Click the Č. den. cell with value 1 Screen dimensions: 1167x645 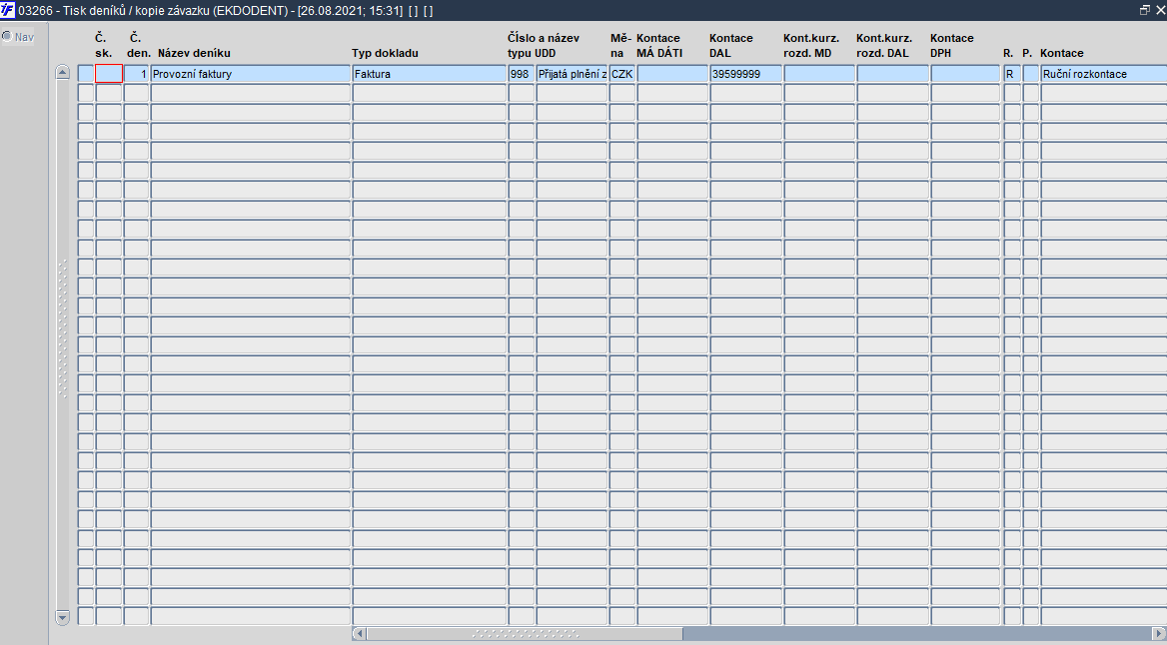pos(136,74)
